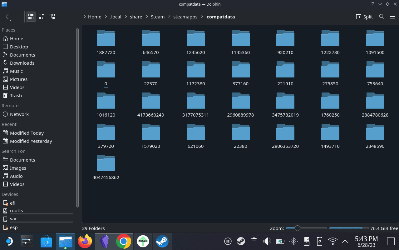Select folder 2806353720
Viewport: 399px width, 250px height.
tap(285, 136)
